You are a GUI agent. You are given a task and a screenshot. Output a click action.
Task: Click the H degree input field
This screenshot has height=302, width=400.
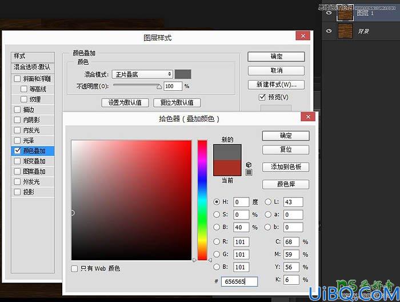(x=241, y=202)
